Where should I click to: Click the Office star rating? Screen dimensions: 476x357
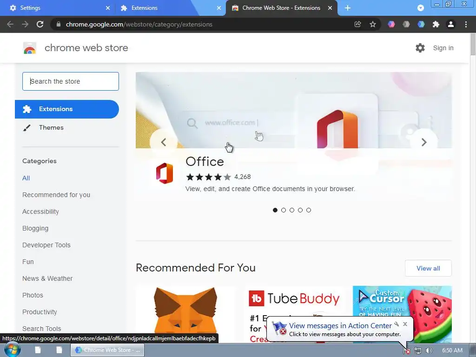[209, 177]
